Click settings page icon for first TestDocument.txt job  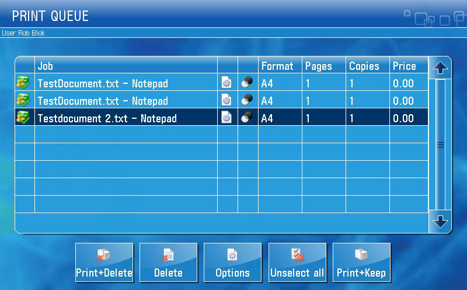pos(226,83)
